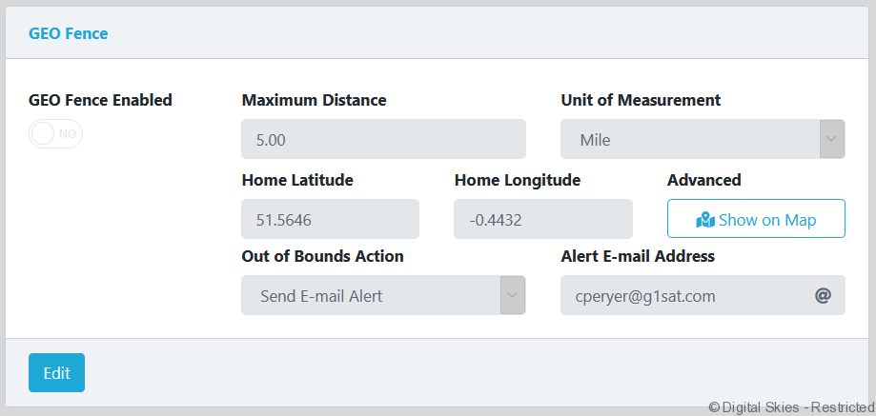Viewport: 876px width, 416px height.
Task: Click the Home Latitude field with 51.5646
Action: click(x=330, y=219)
